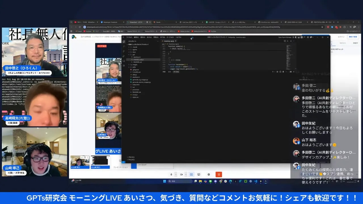This screenshot has width=363, height=204.
Task: Open Search from the editor activity bar
Action: (124, 46)
